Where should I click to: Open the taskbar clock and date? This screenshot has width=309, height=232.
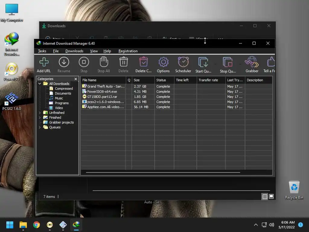(287, 225)
